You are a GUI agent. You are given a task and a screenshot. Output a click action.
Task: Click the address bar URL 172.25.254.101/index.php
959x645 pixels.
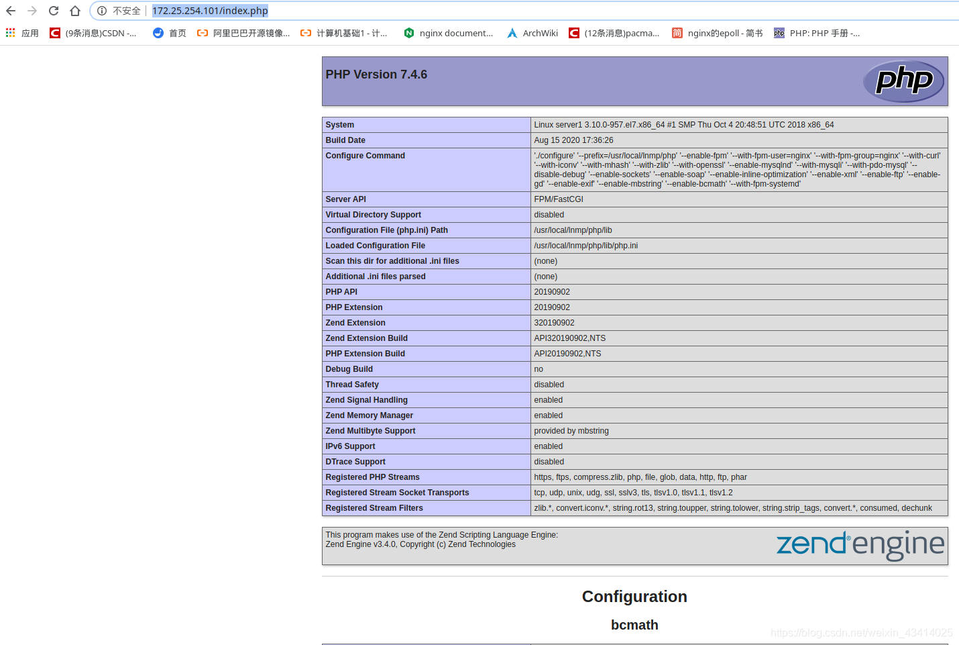tap(210, 11)
